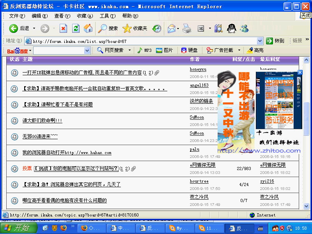Open Messenger people icon
312x234 pixels.
click(x=244, y=28)
